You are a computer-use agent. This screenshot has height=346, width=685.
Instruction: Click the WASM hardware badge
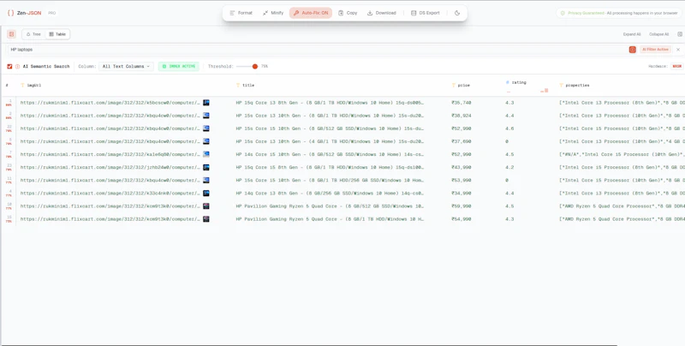coord(676,67)
